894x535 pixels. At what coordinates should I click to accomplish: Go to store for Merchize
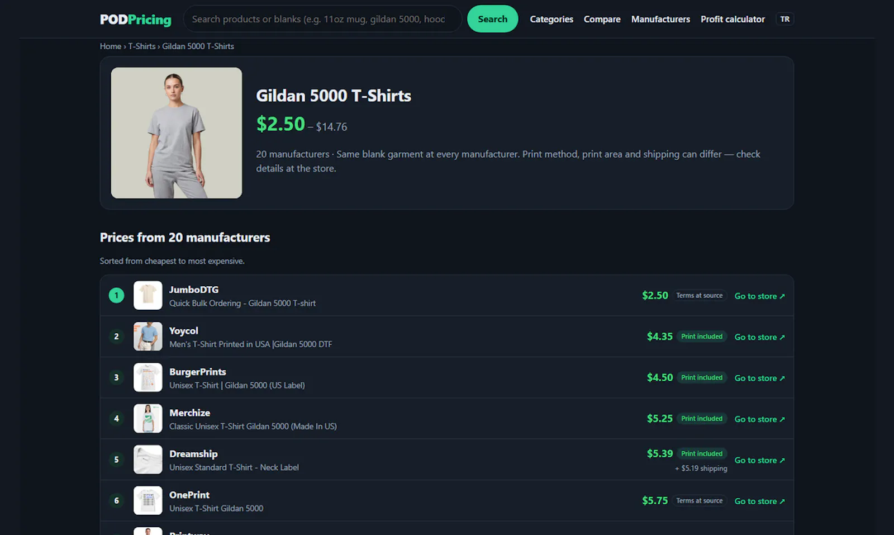point(759,419)
